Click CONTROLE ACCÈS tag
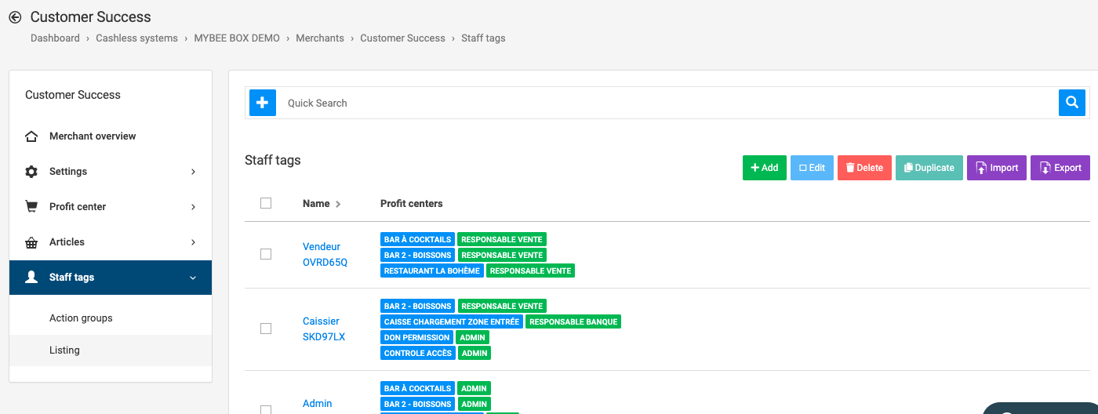Screen dimensions: 1098x414 (x=418, y=353)
